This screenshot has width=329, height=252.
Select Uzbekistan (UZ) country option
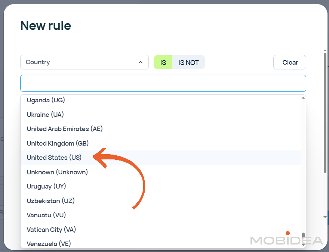click(51, 201)
